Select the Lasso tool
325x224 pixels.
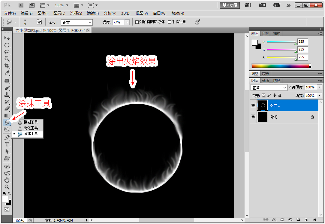coord(7,52)
